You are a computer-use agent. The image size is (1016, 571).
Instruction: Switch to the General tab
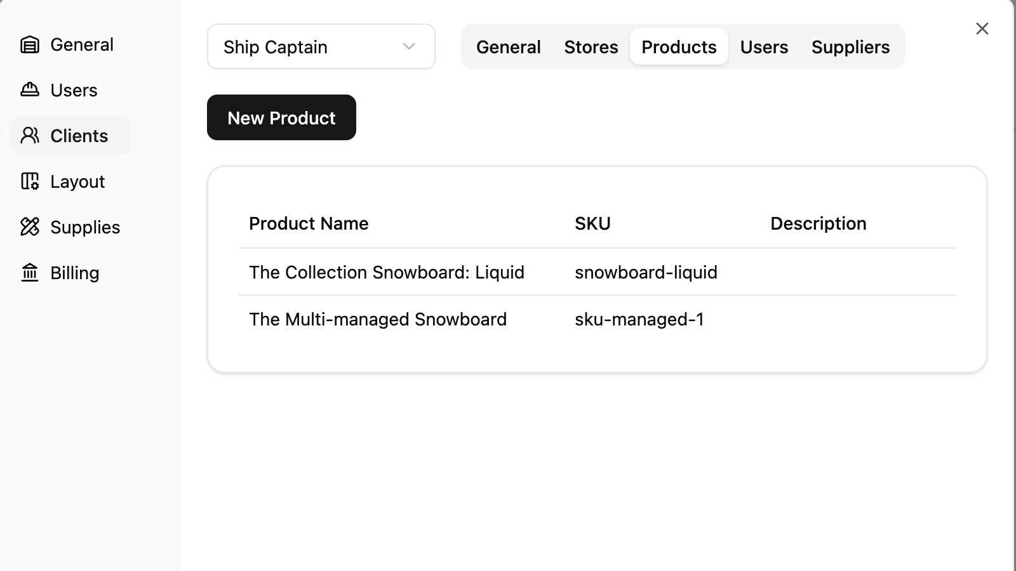click(508, 46)
